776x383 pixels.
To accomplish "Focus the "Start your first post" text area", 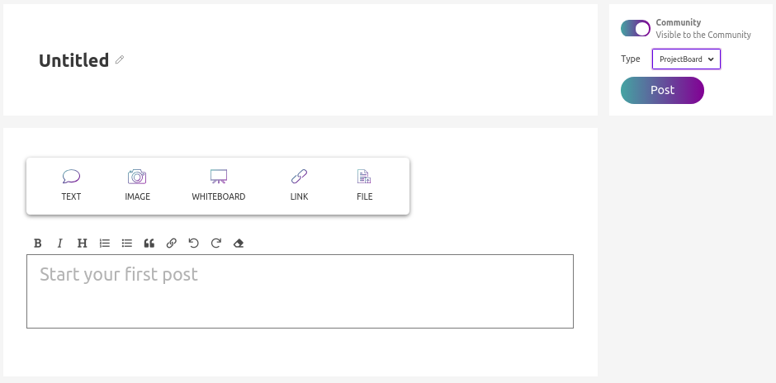I will point(300,291).
